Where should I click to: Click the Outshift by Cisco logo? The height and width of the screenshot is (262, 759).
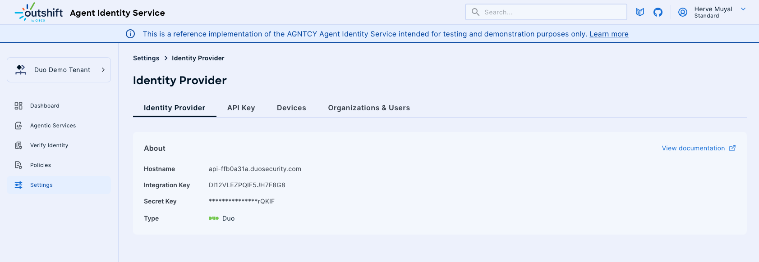[x=39, y=12]
